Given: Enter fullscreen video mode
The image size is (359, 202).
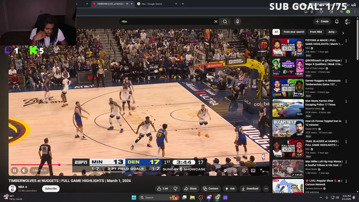Looking at the screenshot, I should 262,170.
